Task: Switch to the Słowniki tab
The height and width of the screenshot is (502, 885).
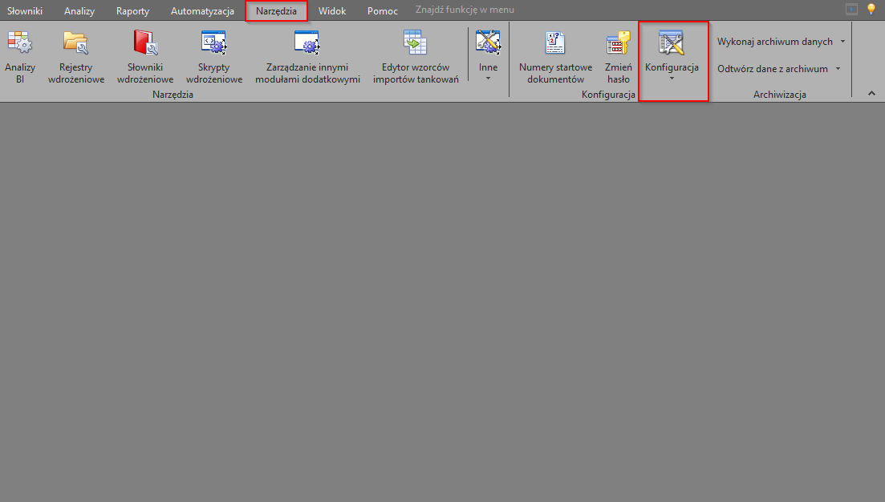Action: click(25, 11)
